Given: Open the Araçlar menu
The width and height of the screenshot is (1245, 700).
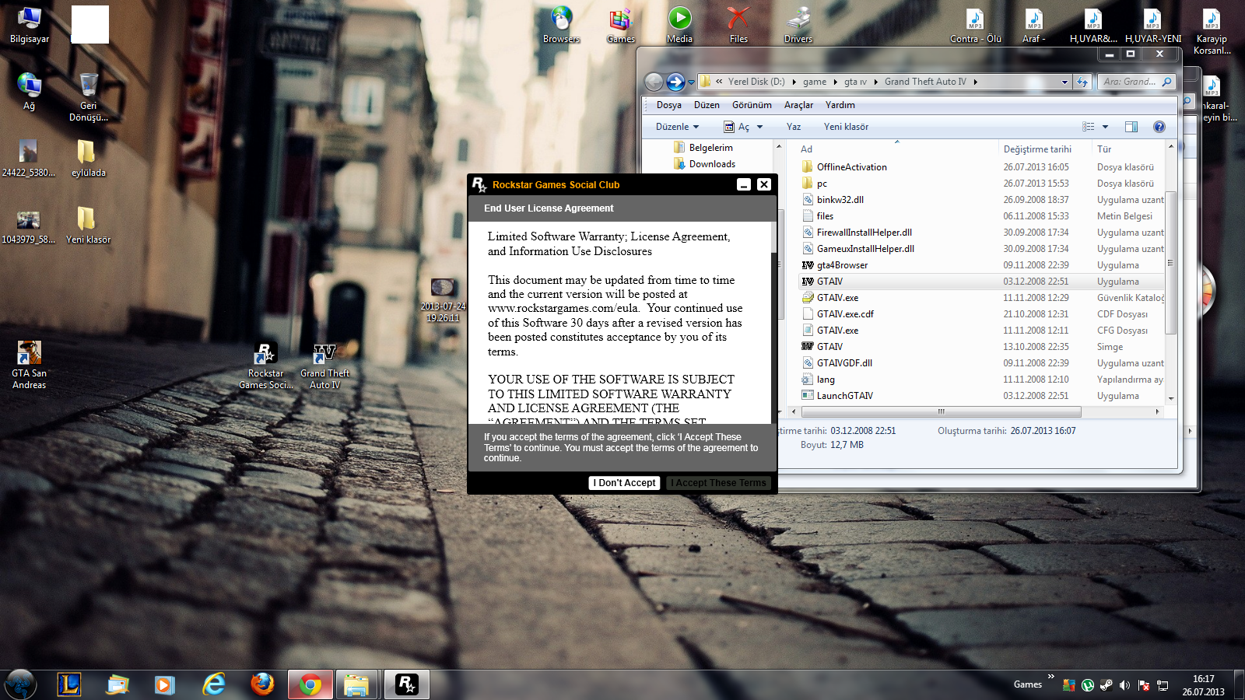Looking at the screenshot, I should (x=798, y=105).
